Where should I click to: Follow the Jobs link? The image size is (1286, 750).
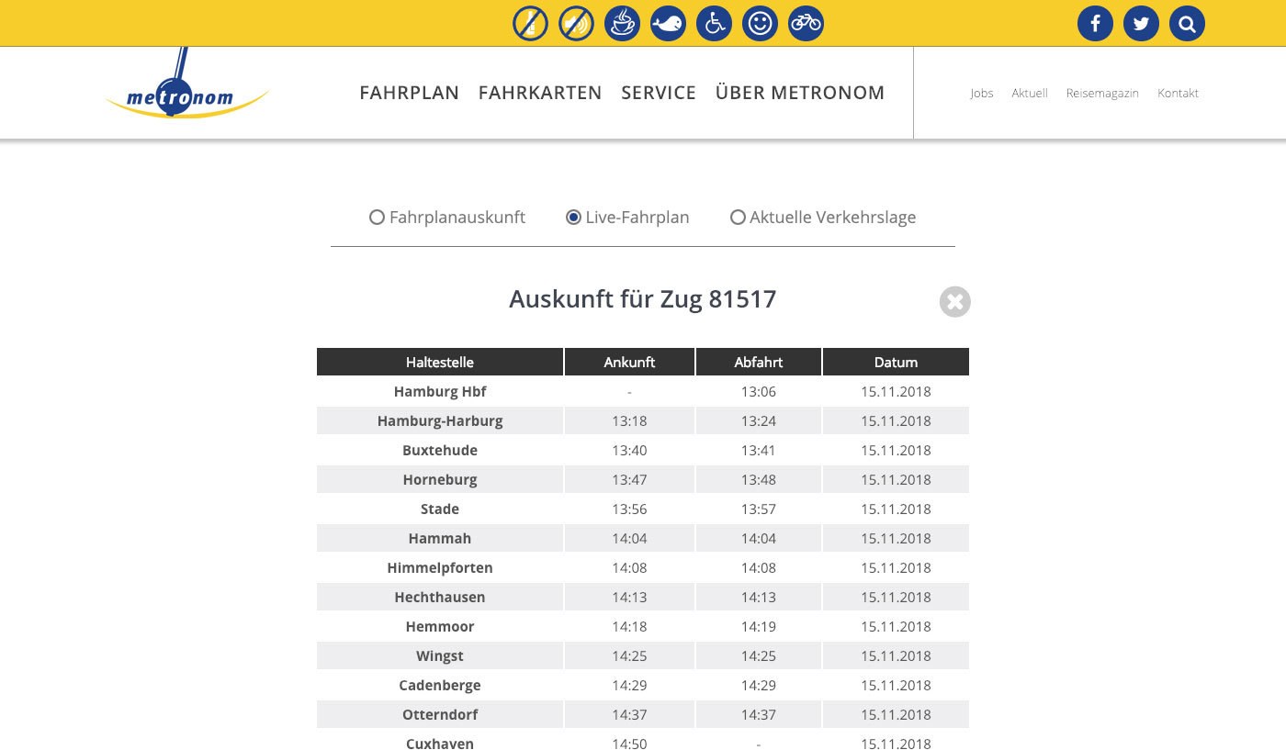click(982, 93)
